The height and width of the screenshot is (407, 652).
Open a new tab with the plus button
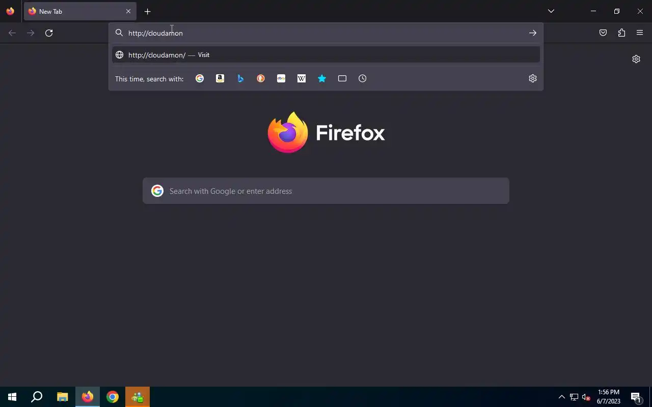tap(148, 11)
